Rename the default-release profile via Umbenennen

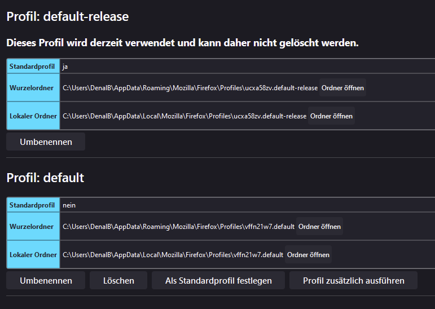tap(46, 142)
